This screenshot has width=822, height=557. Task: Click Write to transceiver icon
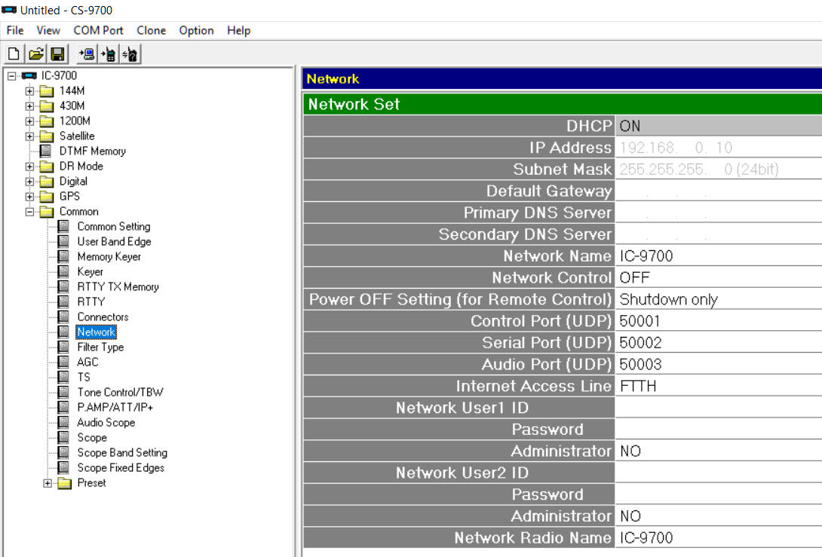108,54
